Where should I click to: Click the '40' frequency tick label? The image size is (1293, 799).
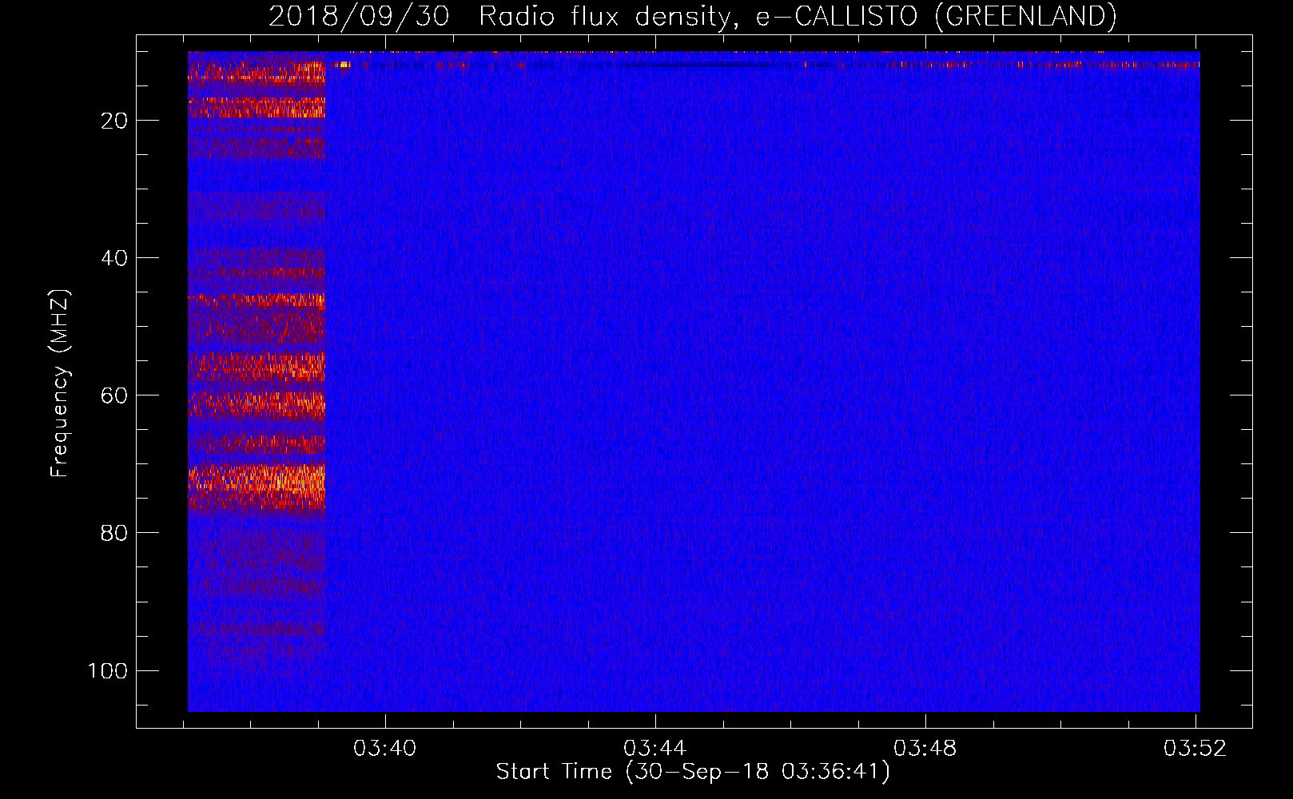[114, 258]
